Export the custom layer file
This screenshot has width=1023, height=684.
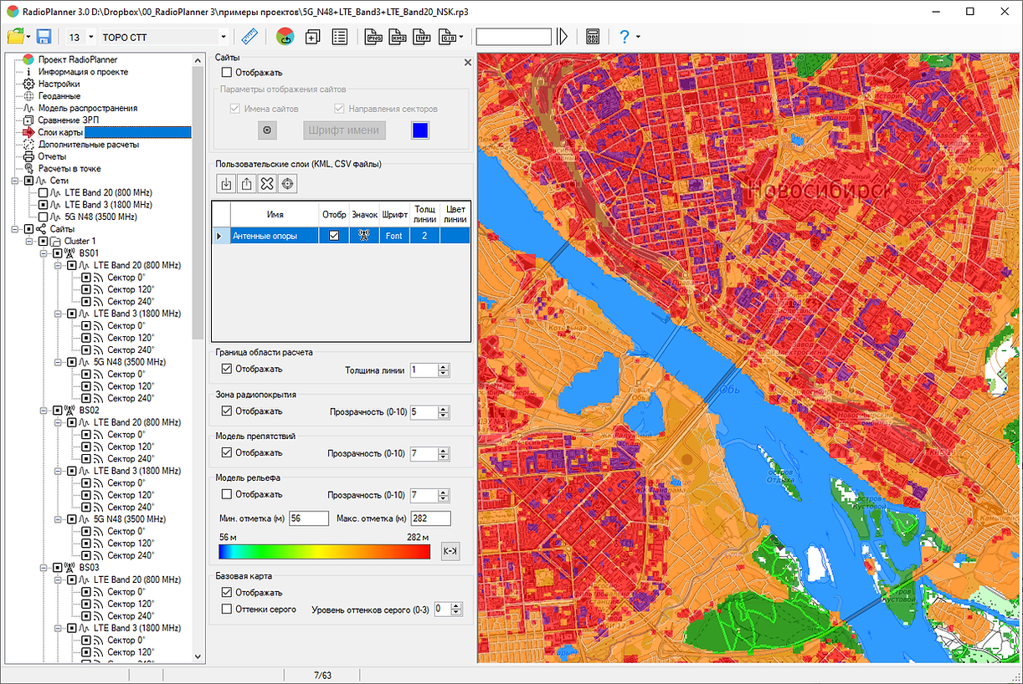click(247, 184)
